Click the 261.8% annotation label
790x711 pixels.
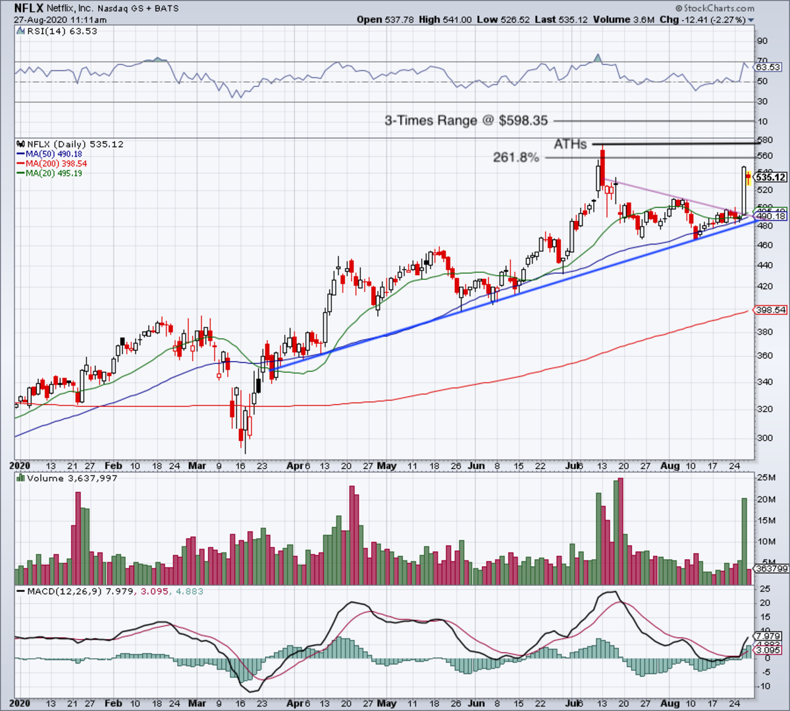pos(516,158)
